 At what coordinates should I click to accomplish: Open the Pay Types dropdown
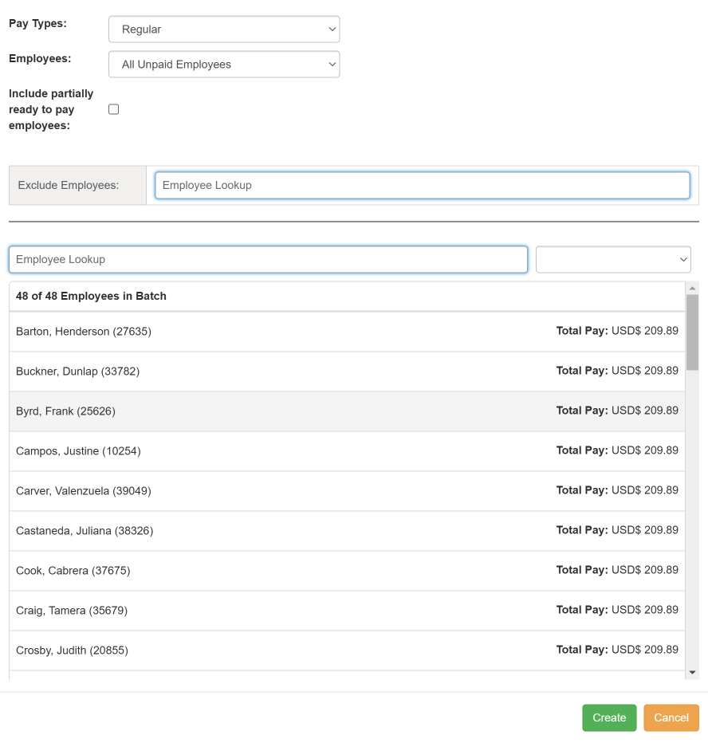tap(223, 29)
